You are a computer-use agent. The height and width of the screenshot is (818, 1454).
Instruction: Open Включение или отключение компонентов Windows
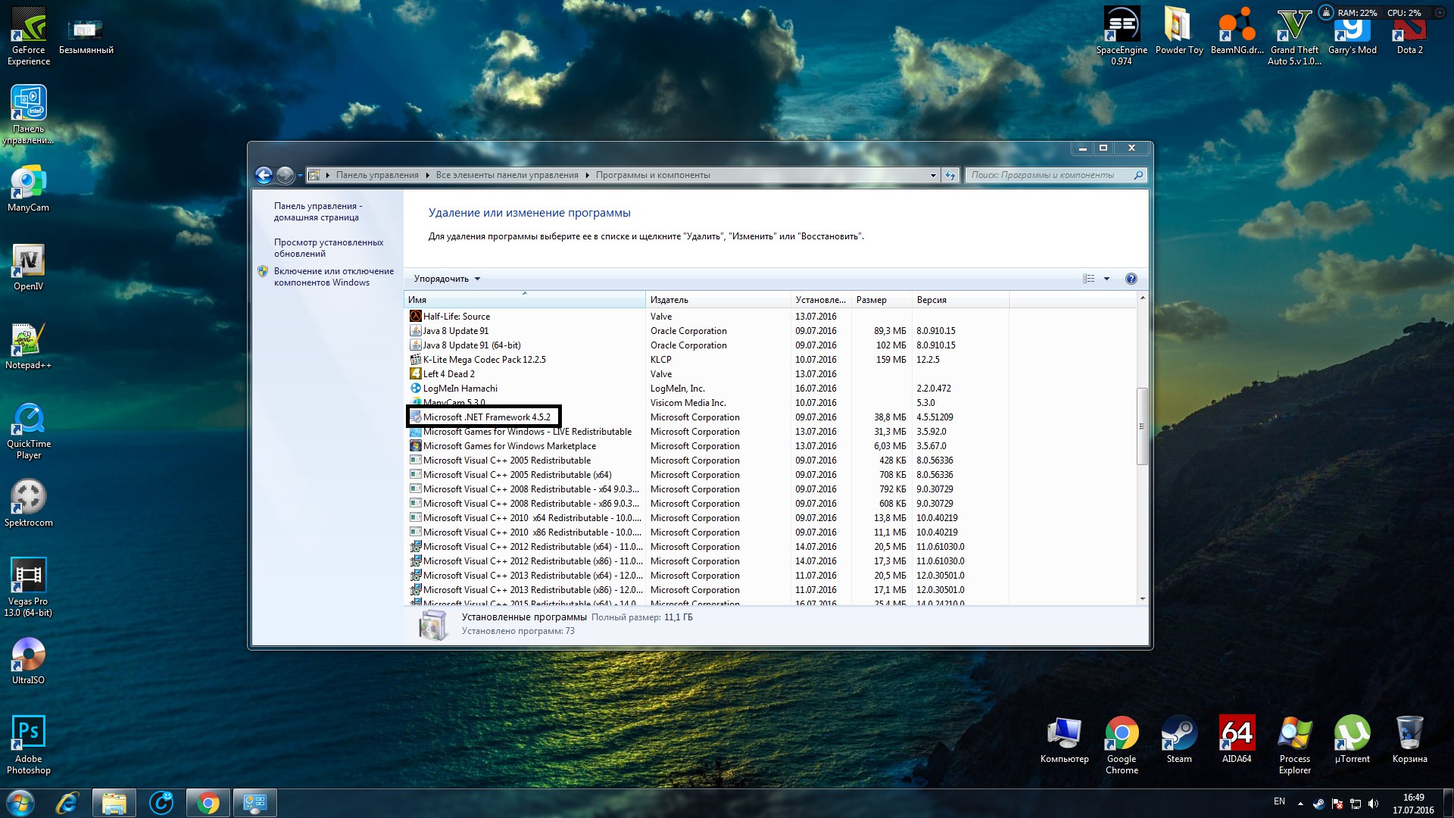(x=334, y=276)
